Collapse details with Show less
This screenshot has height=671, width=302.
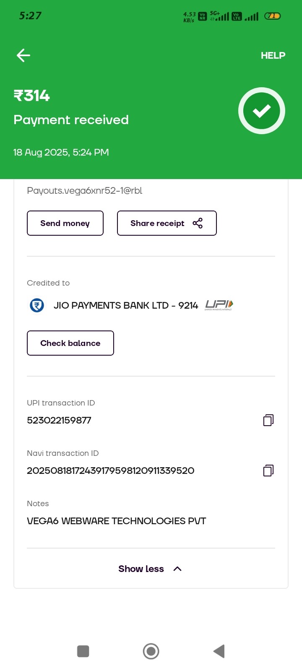tap(141, 569)
